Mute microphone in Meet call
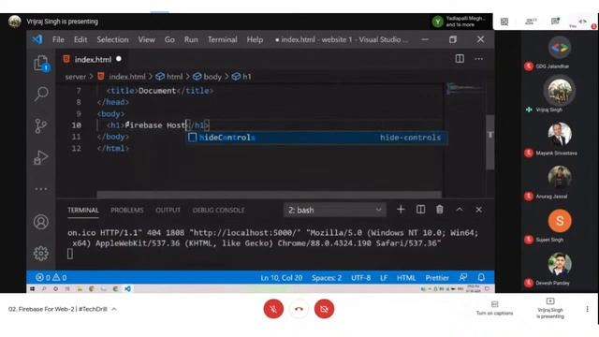599x337 pixels. [273, 309]
